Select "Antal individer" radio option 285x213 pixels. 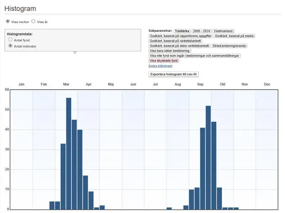click(10, 46)
